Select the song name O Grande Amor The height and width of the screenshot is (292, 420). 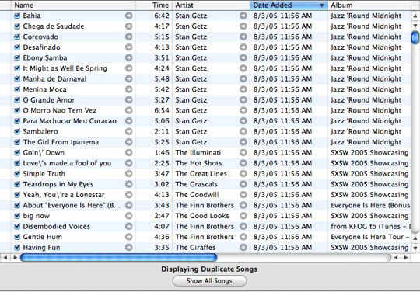tap(49, 100)
